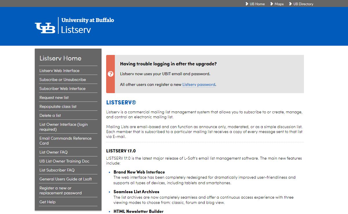Click the arrow icon beside UB Home
Viewport: 348px width, 214px height.
[247, 4]
